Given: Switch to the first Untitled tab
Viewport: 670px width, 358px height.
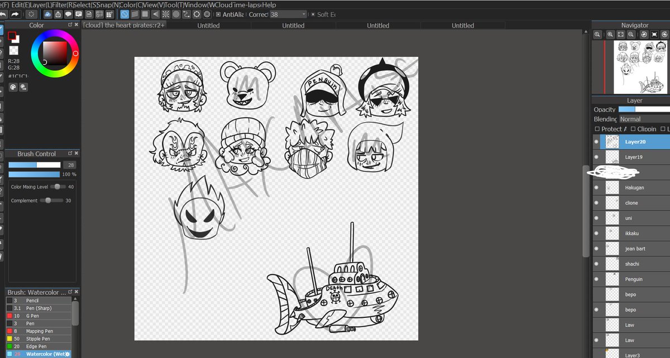Looking at the screenshot, I should point(208,25).
